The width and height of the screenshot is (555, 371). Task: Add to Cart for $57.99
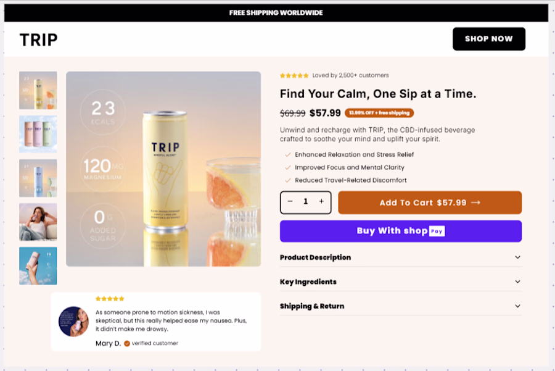(430, 202)
